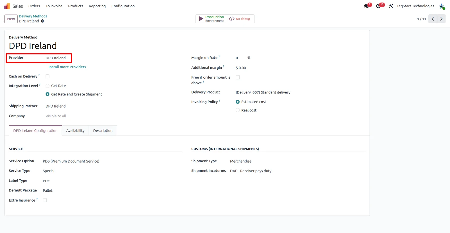Open the Orders menu

tap(34, 6)
